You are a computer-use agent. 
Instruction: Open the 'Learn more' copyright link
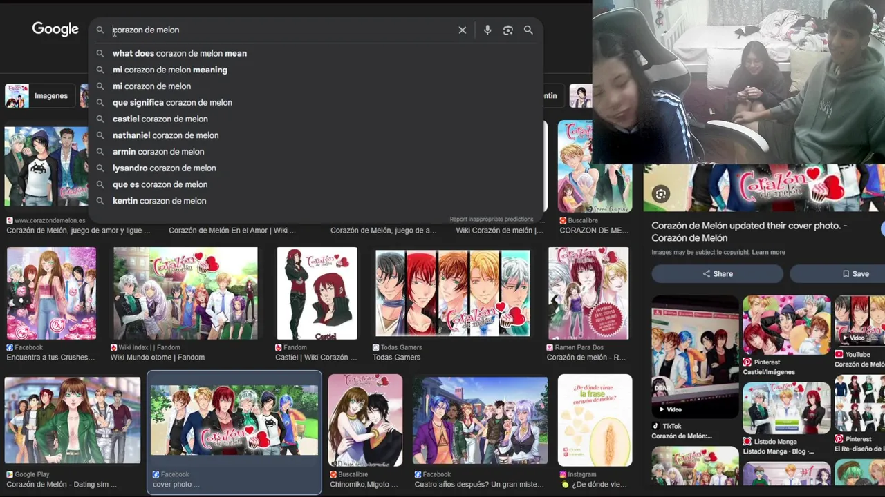pyautogui.click(x=768, y=253)
